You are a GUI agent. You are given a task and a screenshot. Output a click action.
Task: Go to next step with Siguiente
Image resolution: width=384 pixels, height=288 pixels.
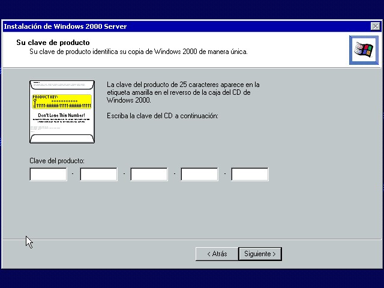click(260, 254)
